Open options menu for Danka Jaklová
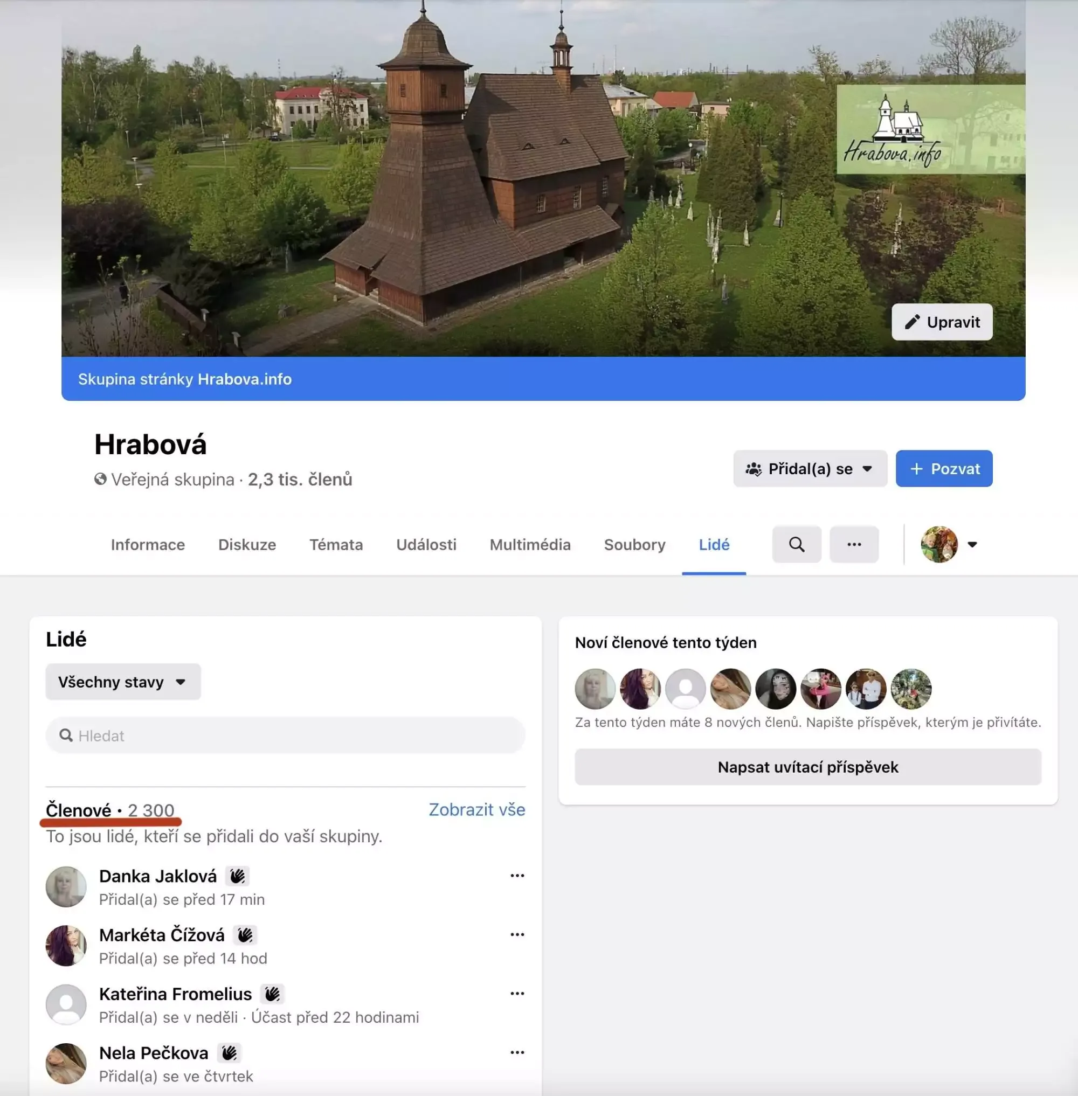This screenshot has height=1096, width=1078. [516, 875]
